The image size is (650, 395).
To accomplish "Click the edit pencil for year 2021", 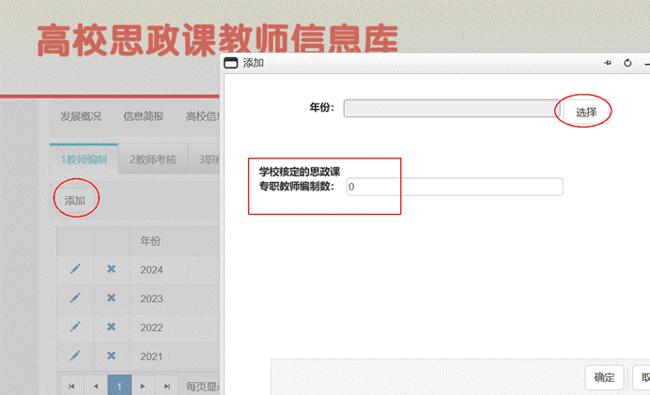I will coord(75,357).
